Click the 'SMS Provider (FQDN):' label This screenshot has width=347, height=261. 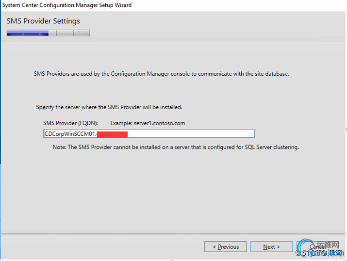pos(70,123)
